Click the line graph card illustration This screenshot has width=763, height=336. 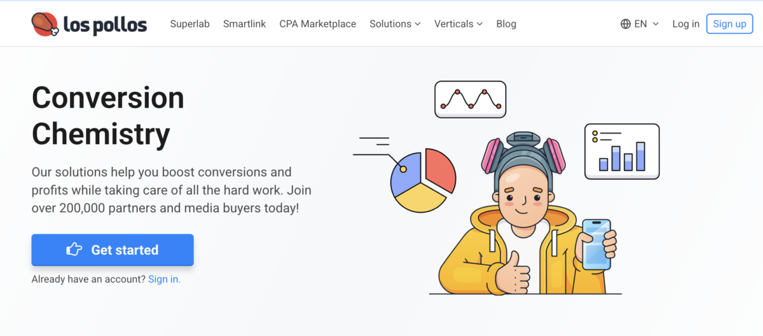pos(471,99)
